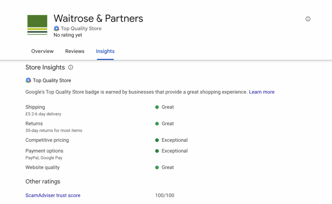The image size is (332, 204).
Task: Click the badge icon in Store Insights section
Action: [28, 80]
